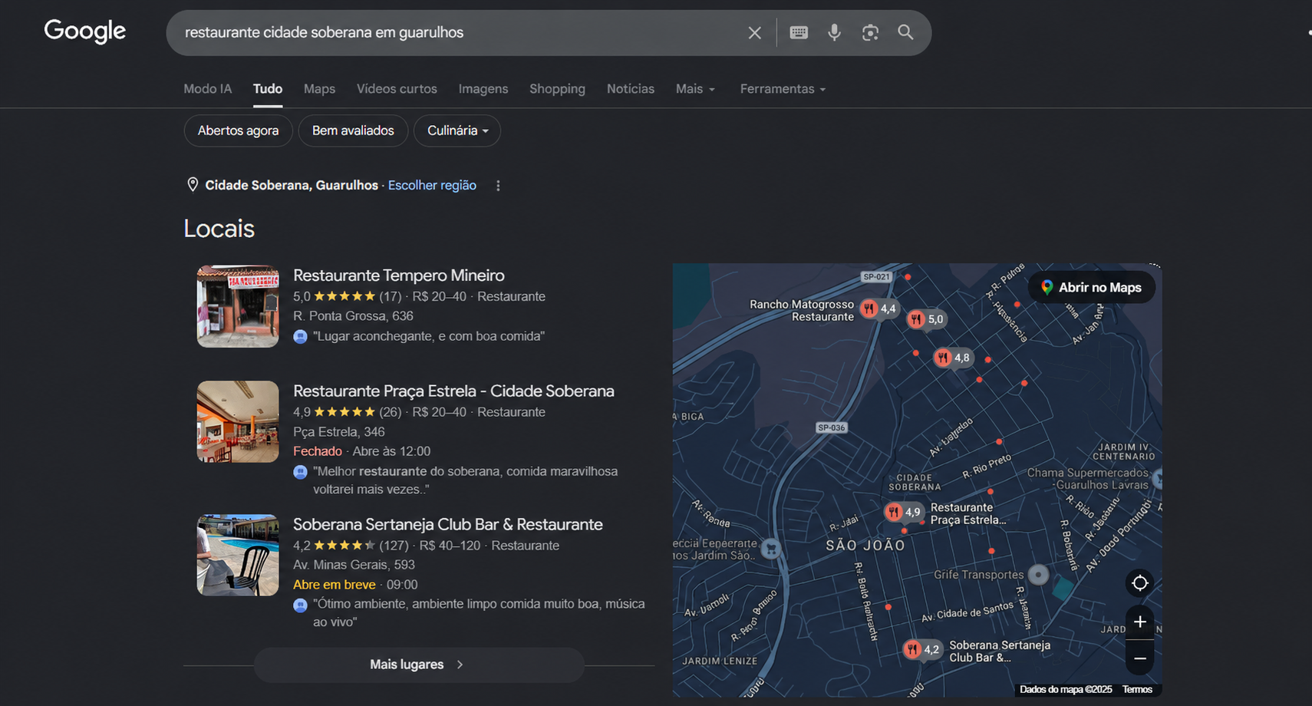Open Soberana Sertaneja Club Bar & Restaurante listing

pos(448,525)
